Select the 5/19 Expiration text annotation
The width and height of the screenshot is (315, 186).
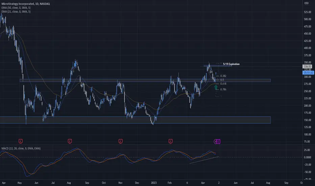tap(231, 64)
